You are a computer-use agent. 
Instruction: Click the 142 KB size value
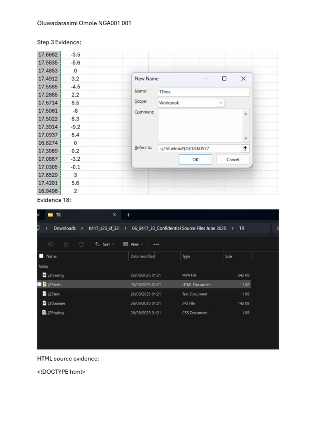click(x=244, y=303)
